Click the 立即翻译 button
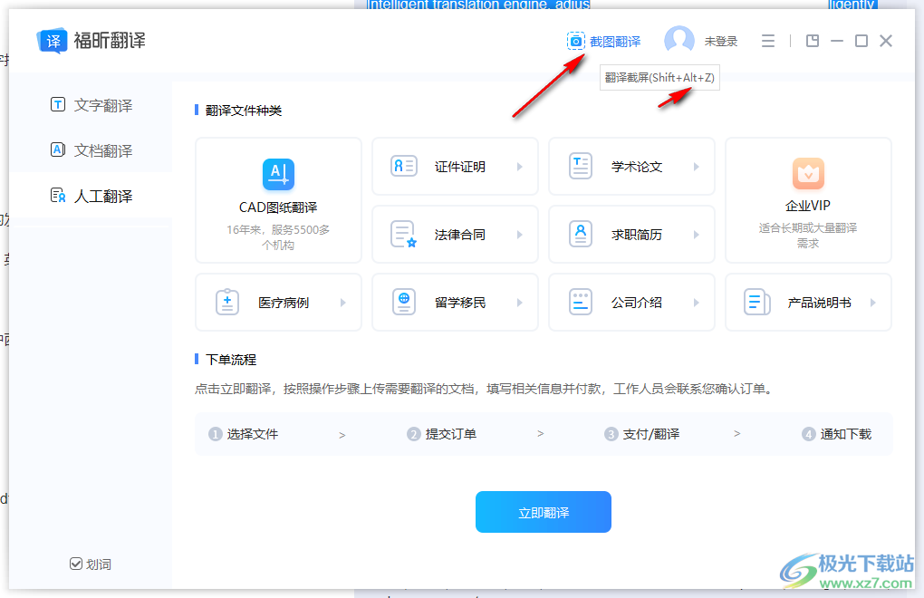Image resolution: width=924 pixels, height=598 pixels. 544,512
